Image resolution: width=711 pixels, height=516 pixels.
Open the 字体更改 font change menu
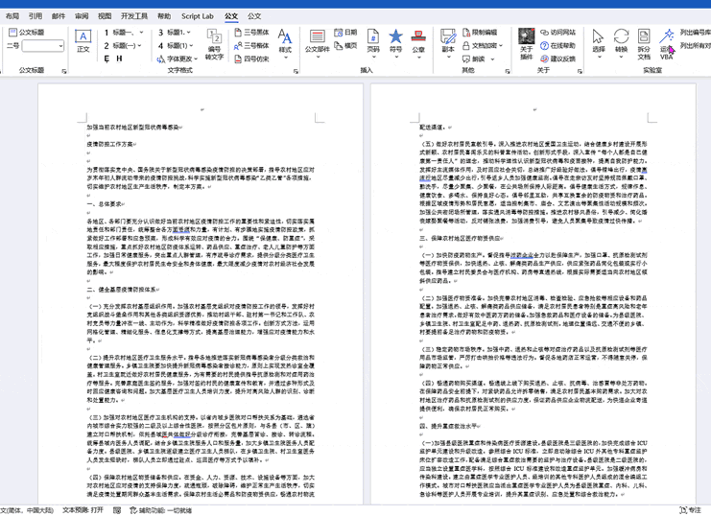pyautogui.click(x=178, y=59)
